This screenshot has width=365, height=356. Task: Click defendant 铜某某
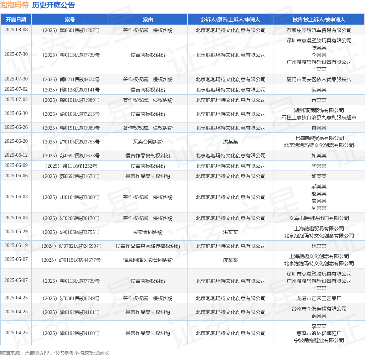(x=319, y=316)
